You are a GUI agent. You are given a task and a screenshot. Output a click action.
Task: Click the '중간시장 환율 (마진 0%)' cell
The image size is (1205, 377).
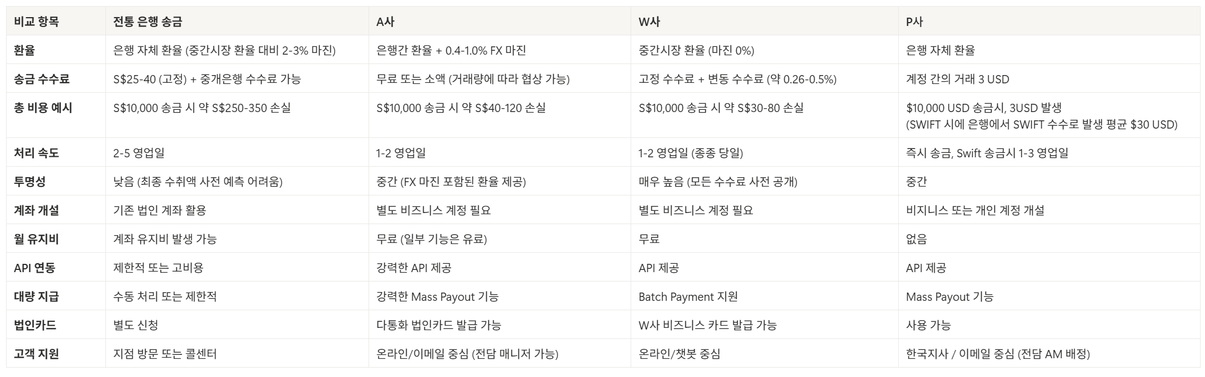point(696,50)
